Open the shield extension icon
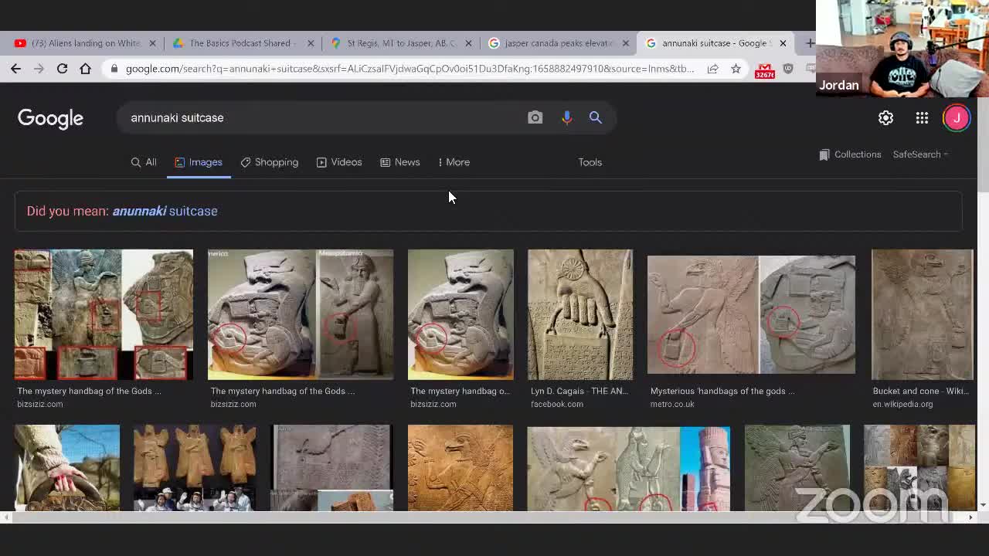Screen dimensions: 989x556 pyautogui.click(x=788, y=69)
